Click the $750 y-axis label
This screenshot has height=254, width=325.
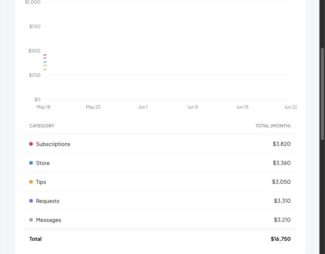coord(35,26)
